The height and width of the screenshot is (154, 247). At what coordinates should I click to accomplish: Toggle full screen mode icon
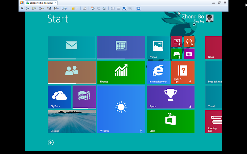pos(124,8)
